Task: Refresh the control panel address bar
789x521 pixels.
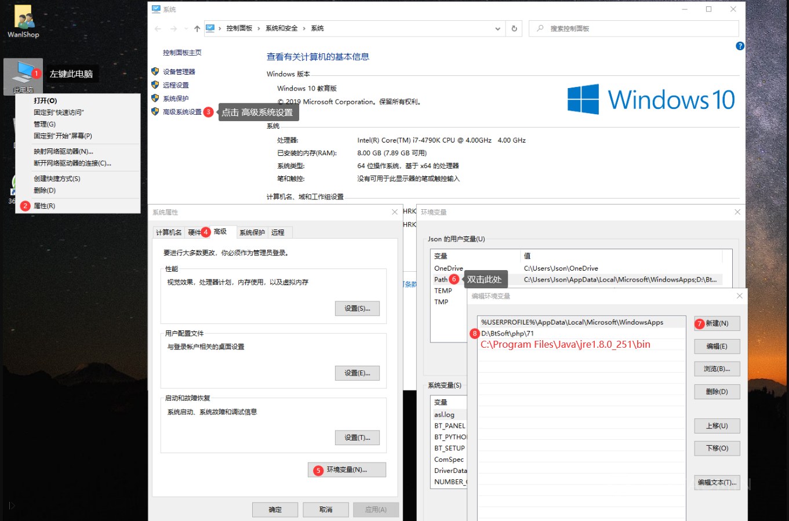Action: pos(514,28)
